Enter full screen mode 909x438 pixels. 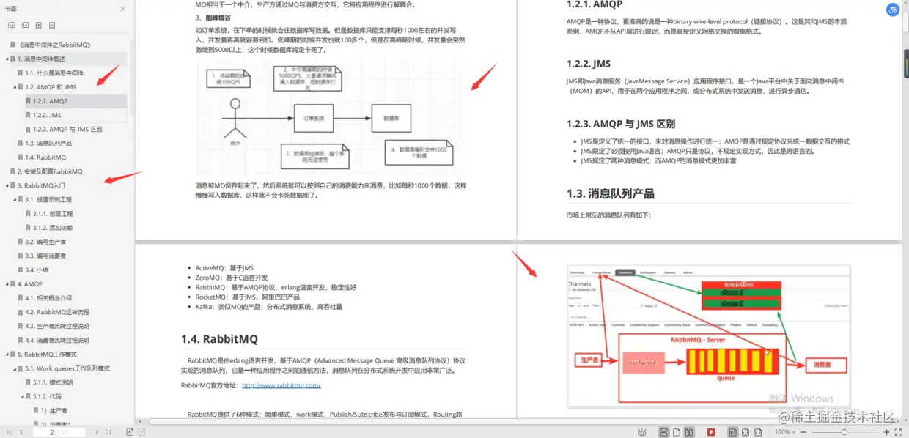[899, 432]
